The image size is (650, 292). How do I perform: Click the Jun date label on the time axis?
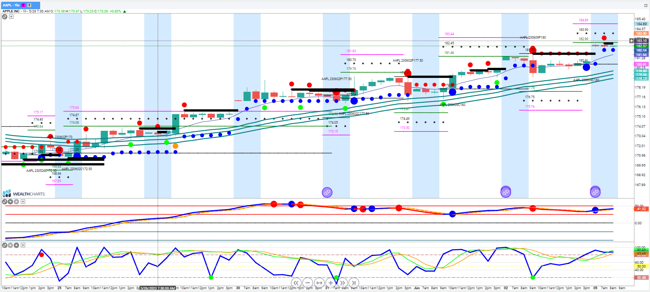[417, 288]
